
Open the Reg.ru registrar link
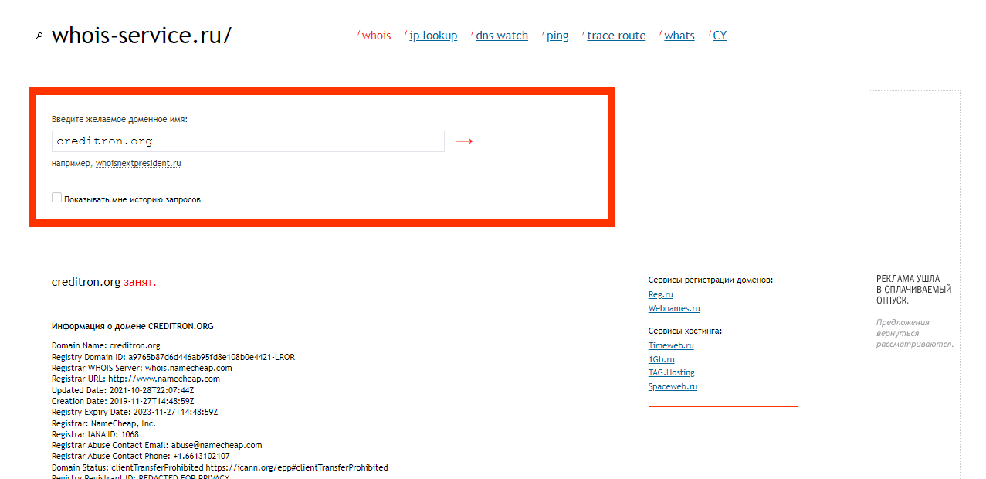660,295
